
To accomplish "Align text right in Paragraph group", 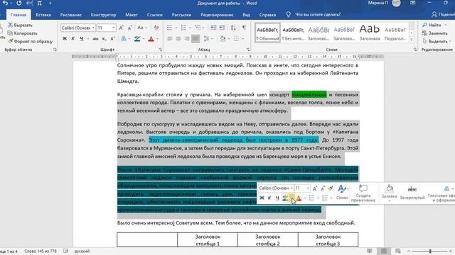I will (186, 38).
